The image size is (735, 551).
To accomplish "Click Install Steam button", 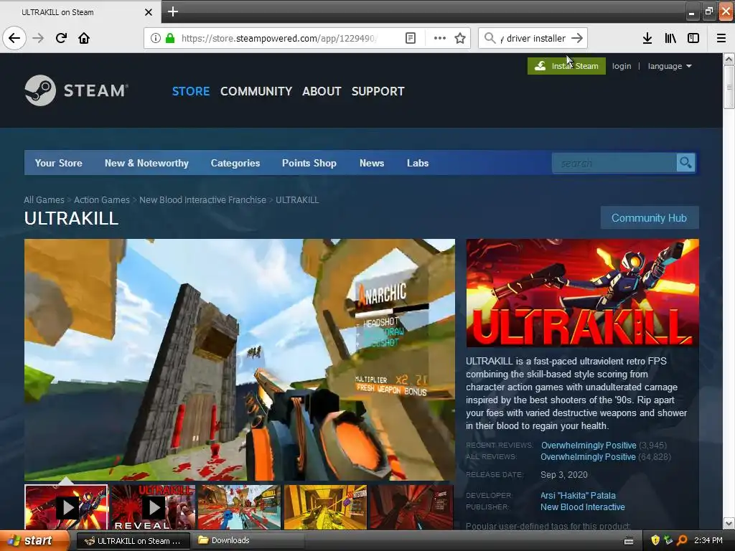I will coord(566,66).
